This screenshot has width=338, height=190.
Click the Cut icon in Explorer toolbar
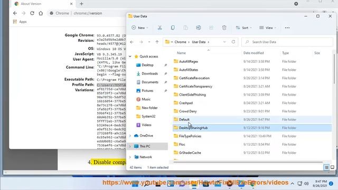159,28
